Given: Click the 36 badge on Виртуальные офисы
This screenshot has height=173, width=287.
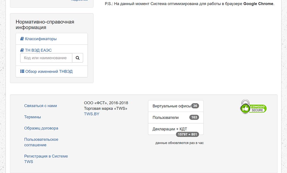Looking at the screenshot, I should (x=195, y=106).
